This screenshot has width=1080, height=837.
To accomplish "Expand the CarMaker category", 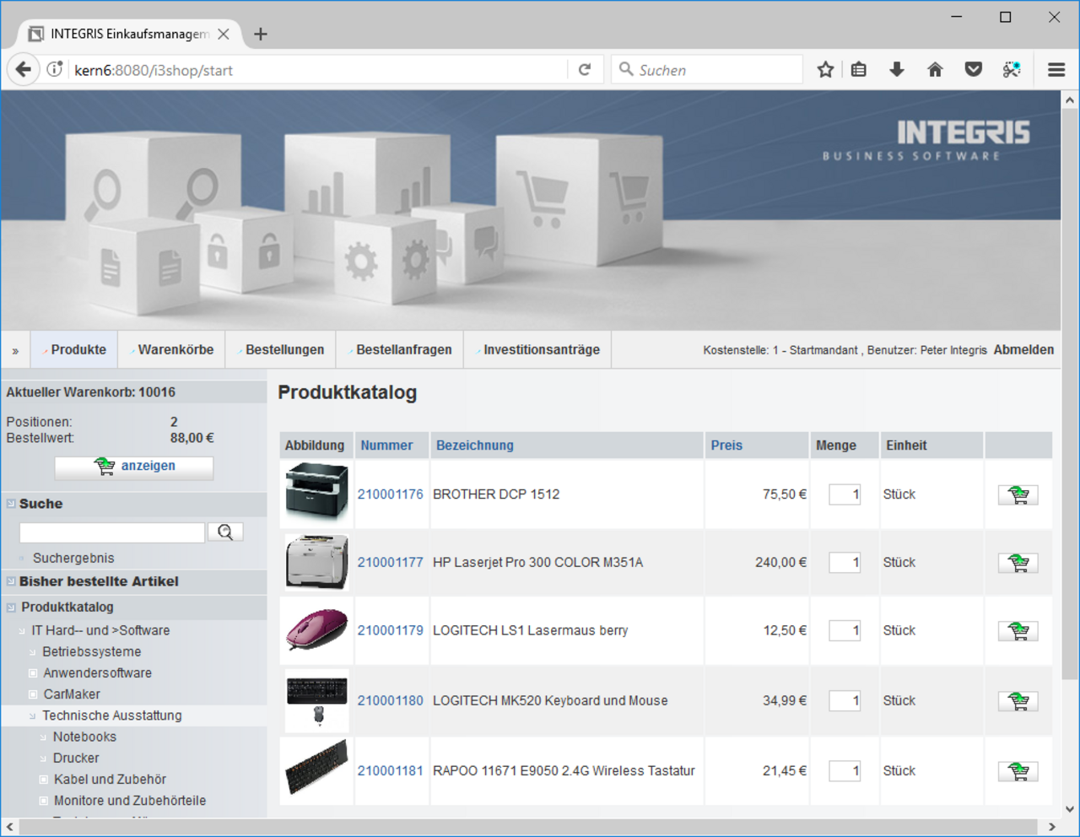I will [33, 694].
